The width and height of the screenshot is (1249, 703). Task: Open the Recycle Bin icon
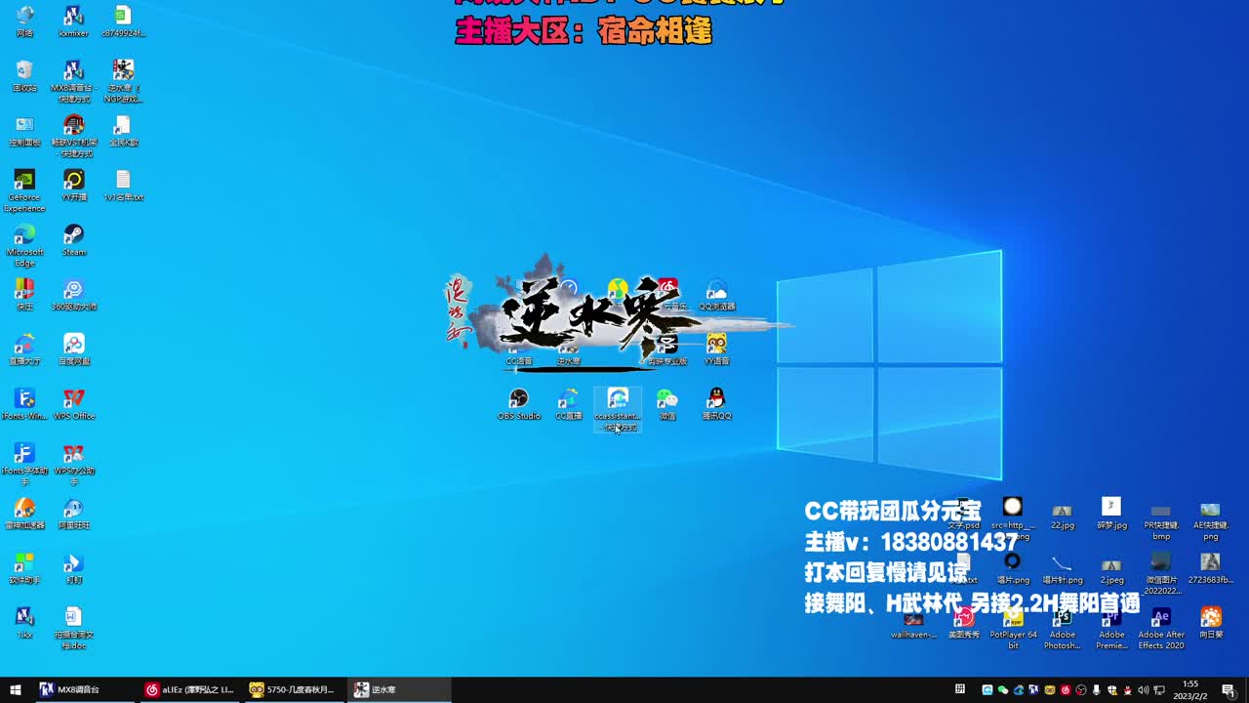(24, 75)
